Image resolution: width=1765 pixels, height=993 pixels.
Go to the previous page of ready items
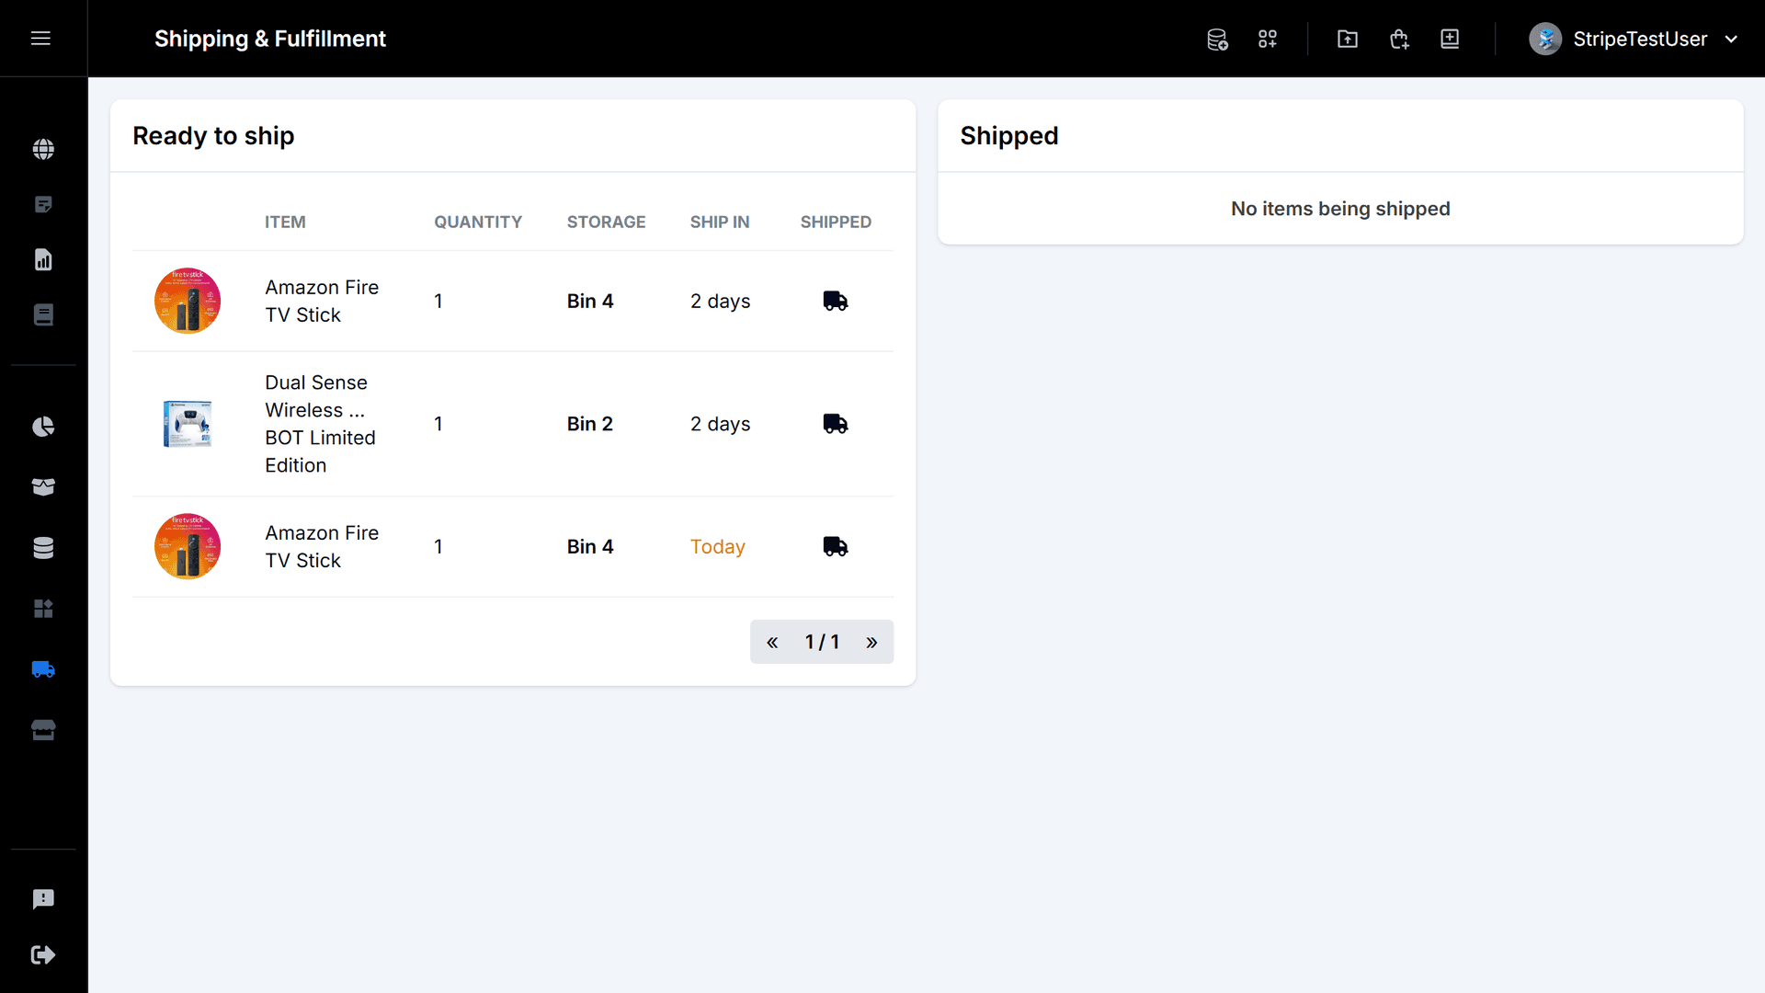(x=772, y=641)
